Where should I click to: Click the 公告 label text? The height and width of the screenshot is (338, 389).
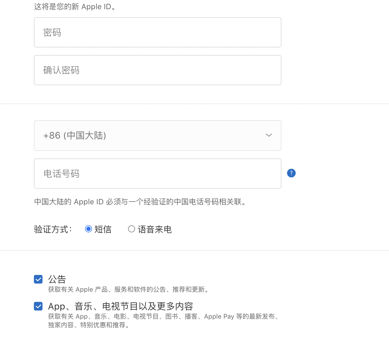(x=57, y=279)
